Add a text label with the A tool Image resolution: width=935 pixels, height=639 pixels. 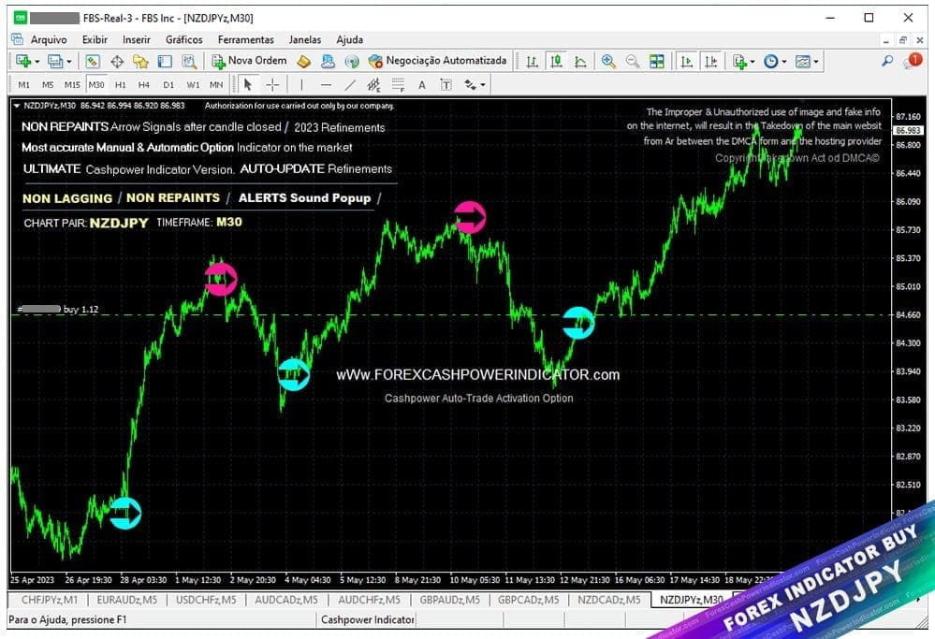(421, 84)
